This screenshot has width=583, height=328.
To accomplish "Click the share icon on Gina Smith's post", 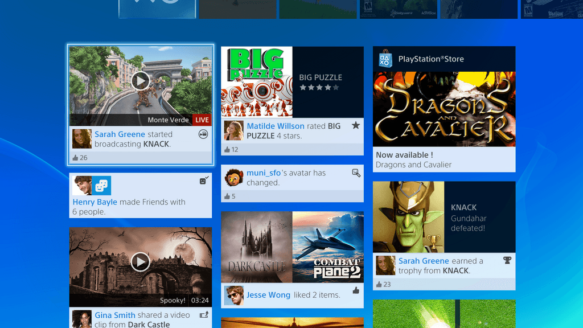I will [x=203, y=315].
